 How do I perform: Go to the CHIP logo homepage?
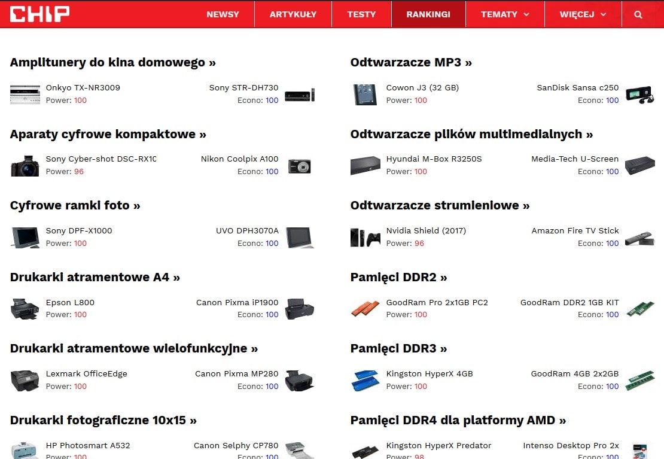40,14
